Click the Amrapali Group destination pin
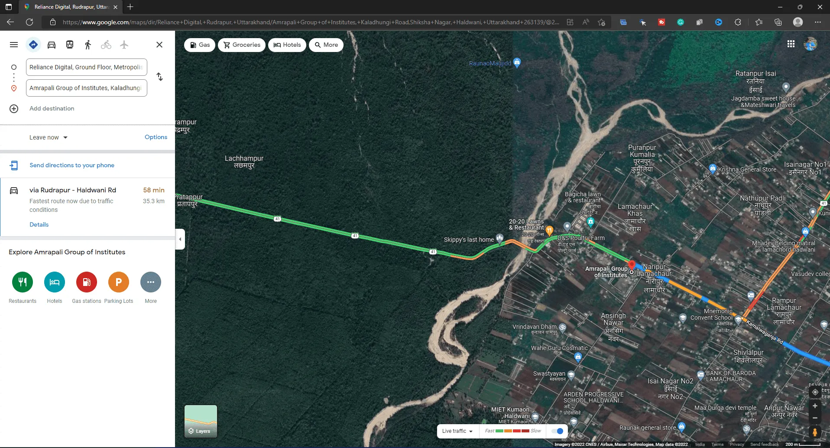 632,265
